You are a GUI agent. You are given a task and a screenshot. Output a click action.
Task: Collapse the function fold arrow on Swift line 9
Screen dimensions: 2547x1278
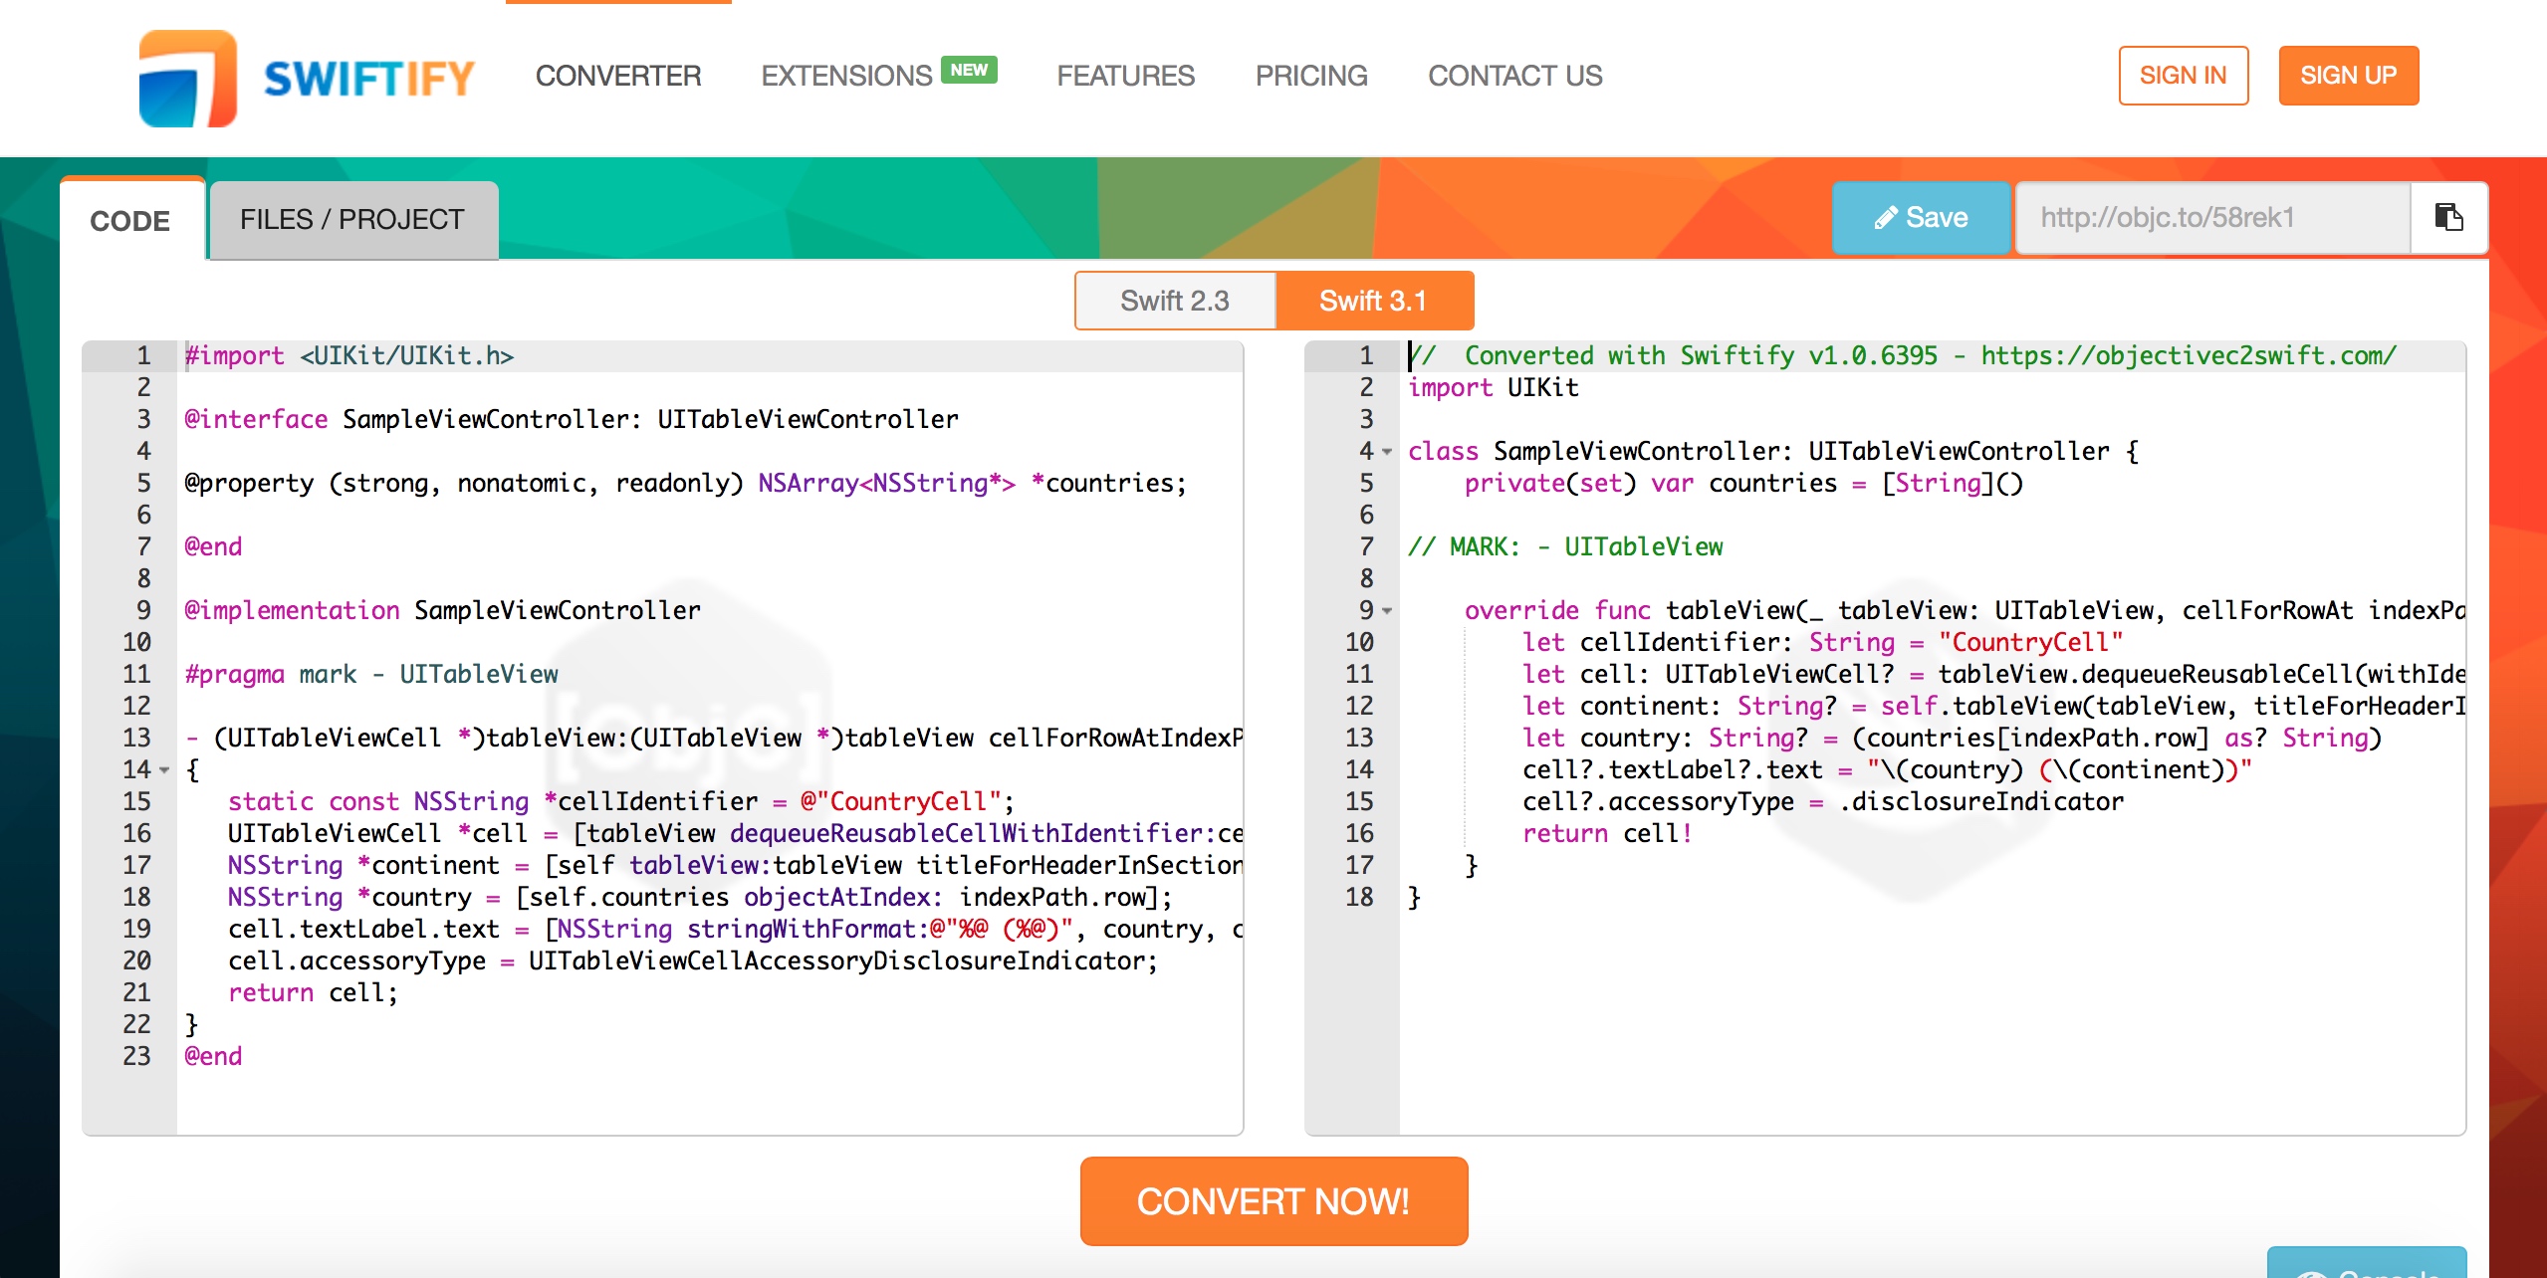pos(1387,611)
